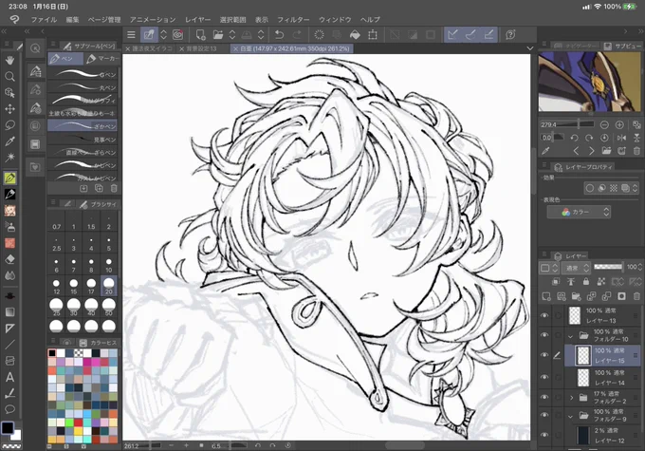This screenshot has height=451, width=645.
Task: Open document tab list chevron above canvas
Action: pos(530,48)
